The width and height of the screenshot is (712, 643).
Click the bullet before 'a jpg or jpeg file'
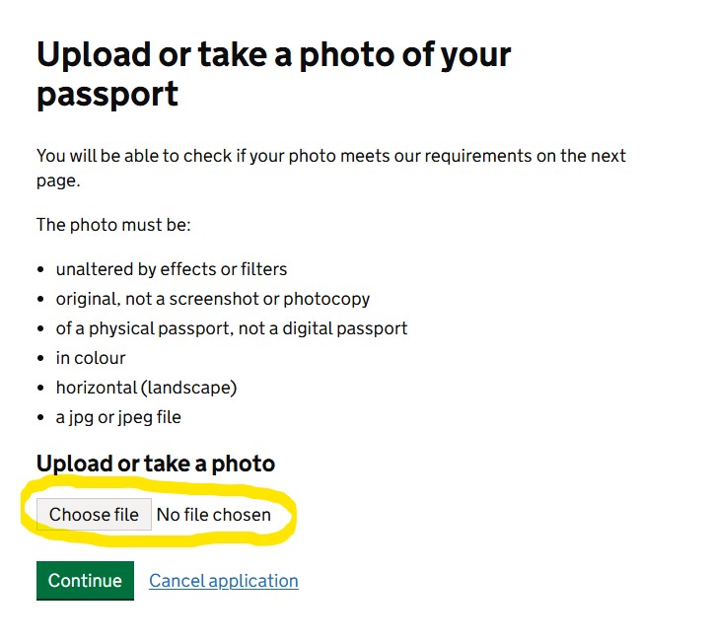(x=40, y=417)
